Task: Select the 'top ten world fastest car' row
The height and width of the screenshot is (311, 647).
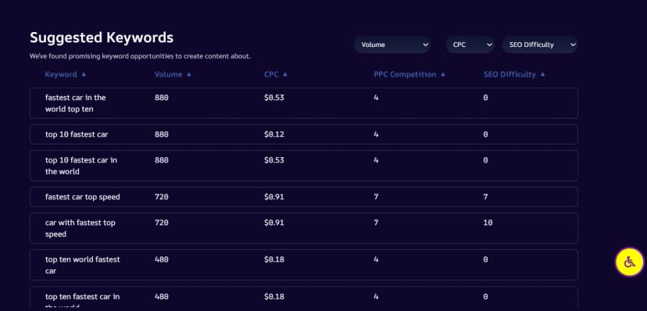Action: [304, 265]
